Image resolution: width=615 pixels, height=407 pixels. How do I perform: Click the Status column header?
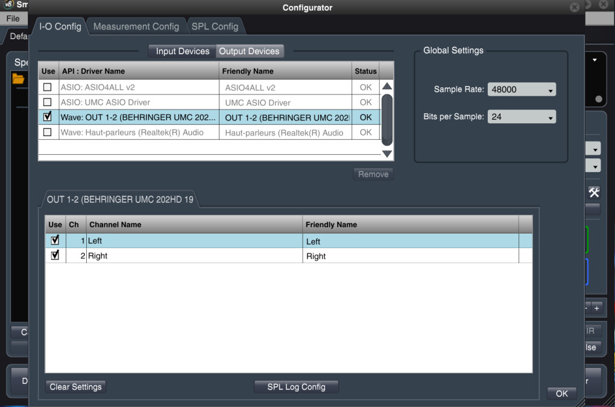(365, 71)
